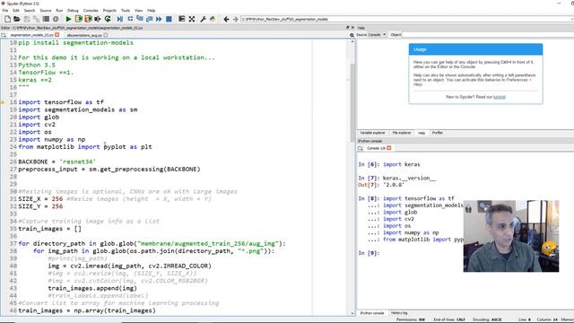The width and height of the screenshot is (574, 323).
Task: Open the Tools menu
Action: [126, 10]
